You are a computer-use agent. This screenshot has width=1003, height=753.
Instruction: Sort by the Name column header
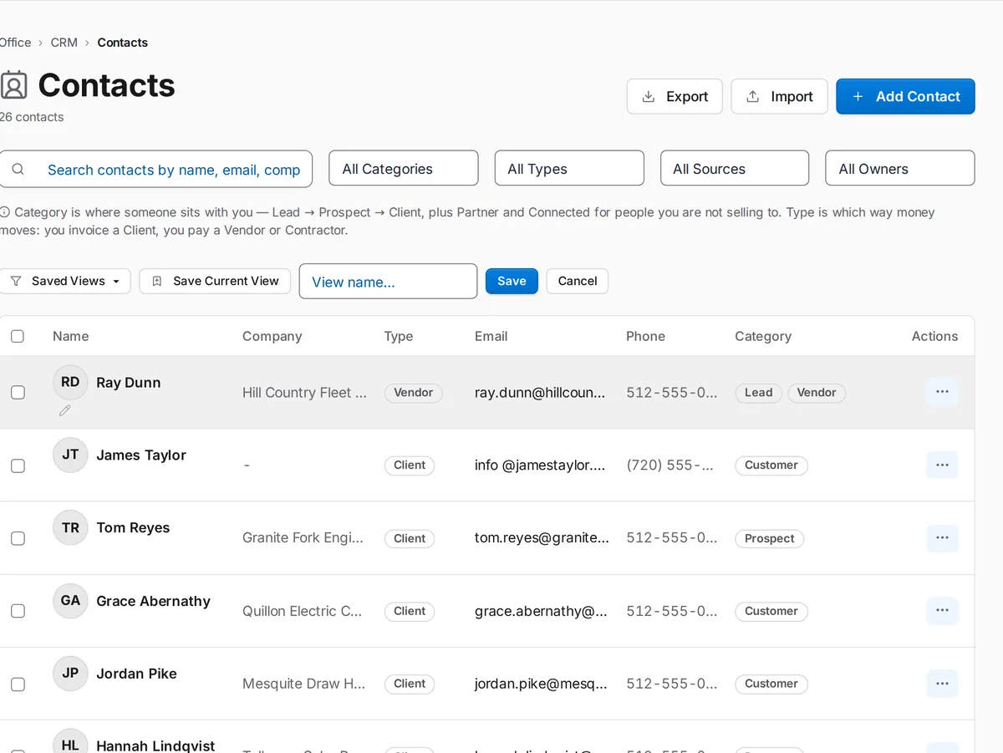pos(70,336)
